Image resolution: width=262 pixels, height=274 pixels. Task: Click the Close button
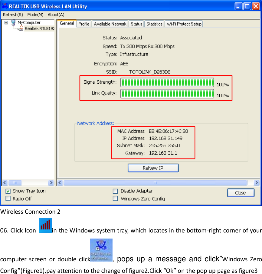pyautogui.click(x=241, y=193)
